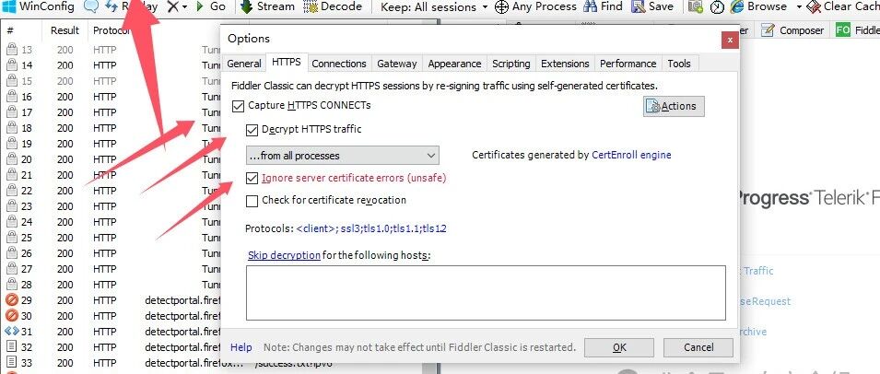Screen dimensions: 880x374
Task: Click lock icon of session 28
Action: click(11, 285)
